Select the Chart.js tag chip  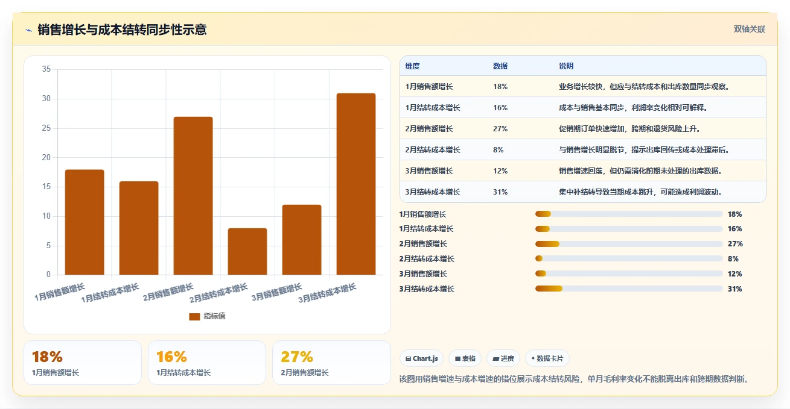(x=421, y=358)
